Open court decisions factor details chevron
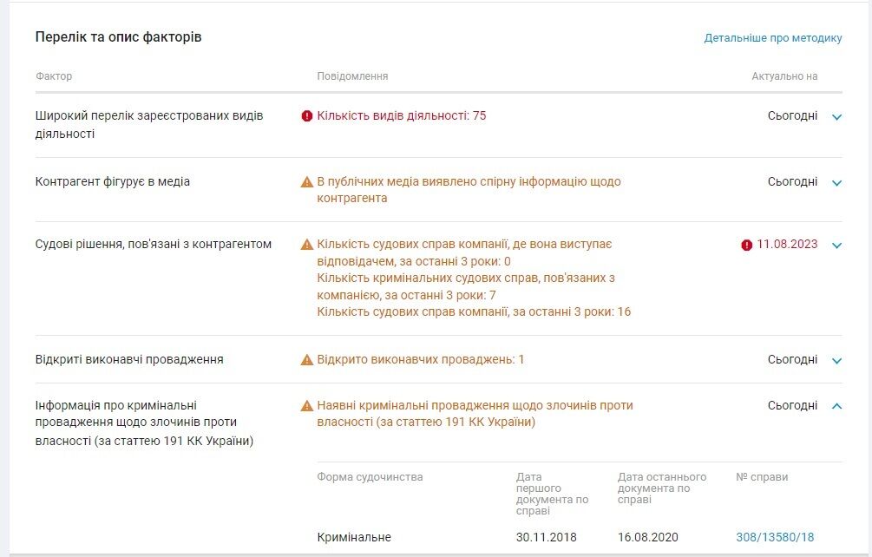Viewport: 872px width, 557px height. tap(836, 245)
